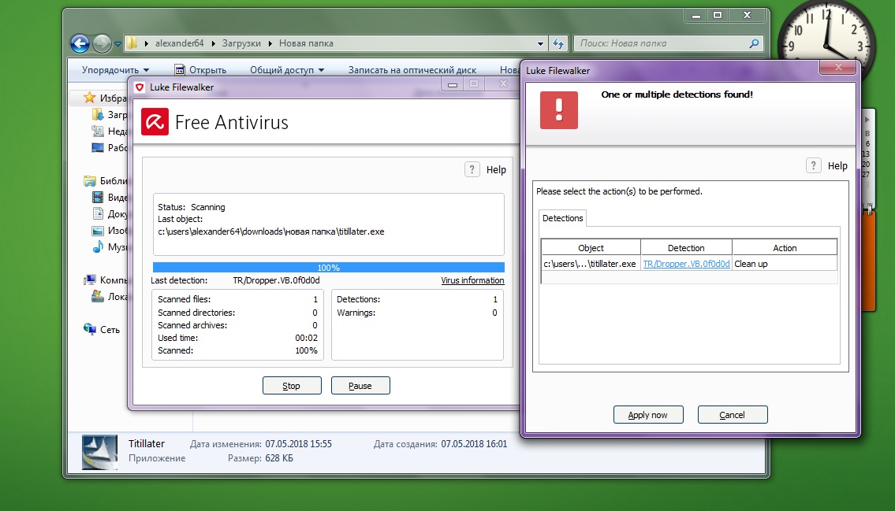Select Новая папка breadcrumb segment

306,43
